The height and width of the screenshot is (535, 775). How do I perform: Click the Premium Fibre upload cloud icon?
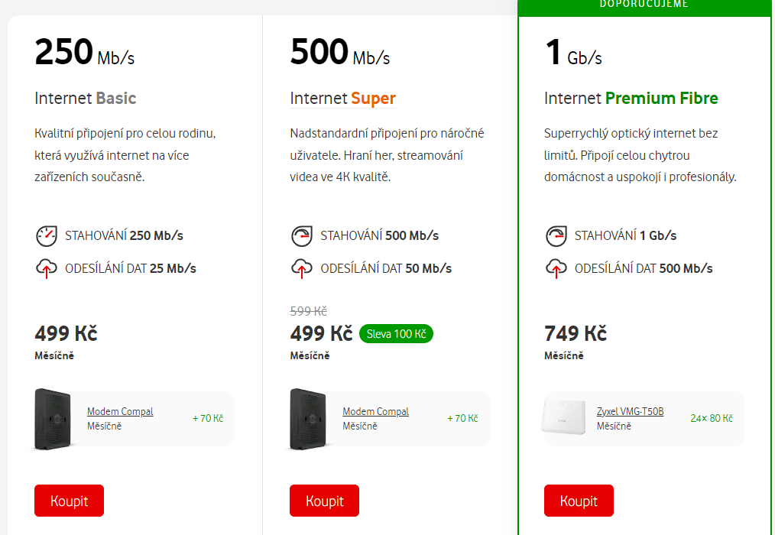point(556,268)
